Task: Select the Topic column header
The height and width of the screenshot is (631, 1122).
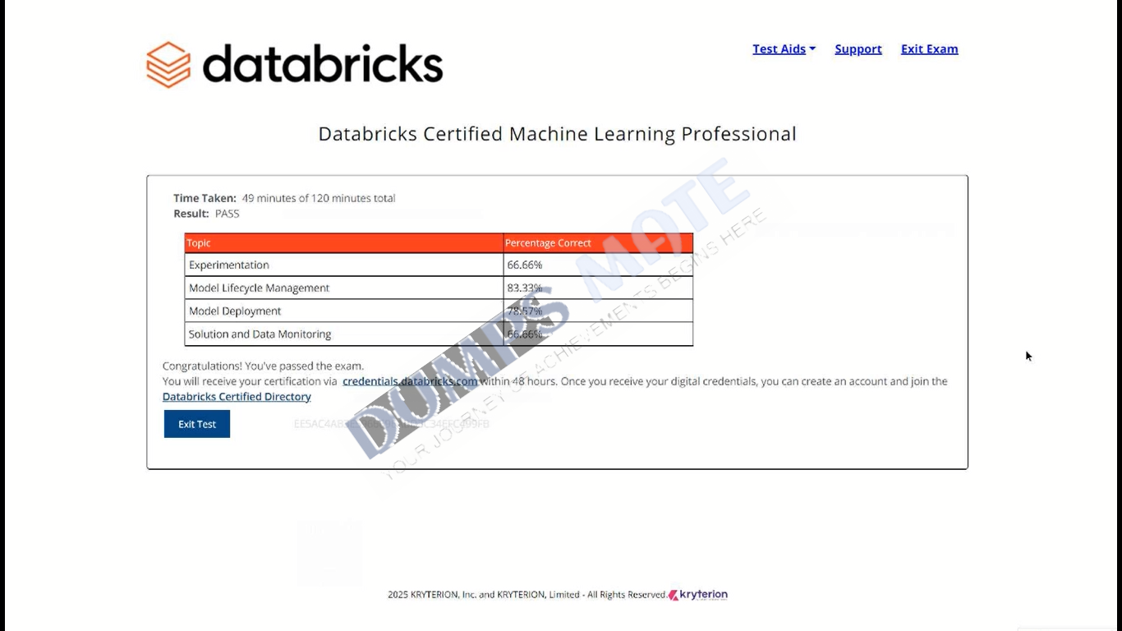Action: coord(344,243)
